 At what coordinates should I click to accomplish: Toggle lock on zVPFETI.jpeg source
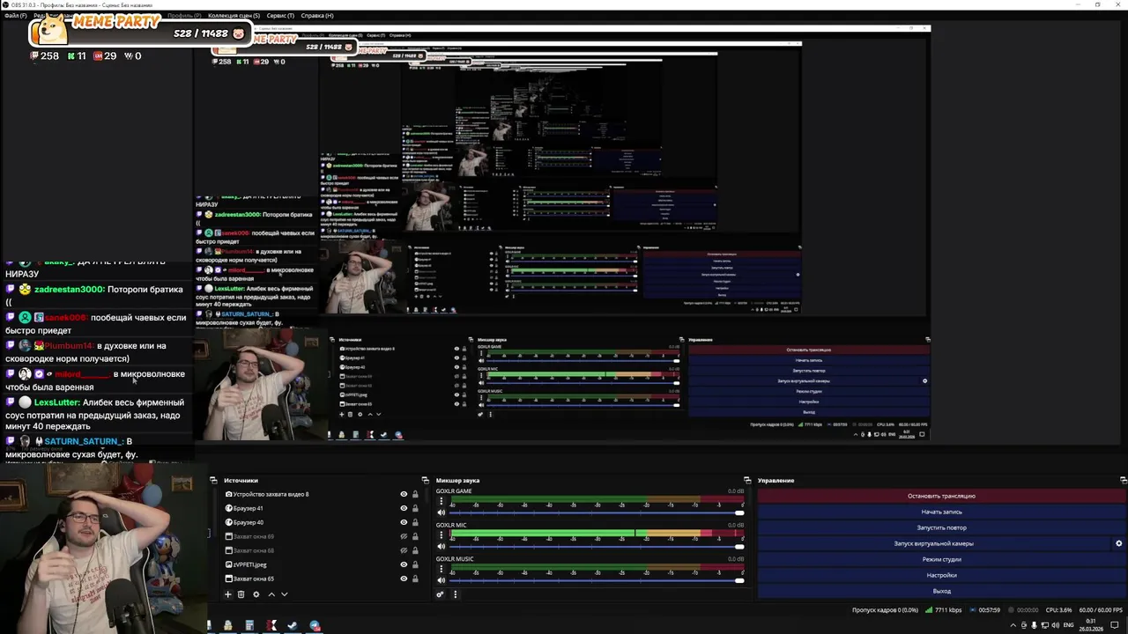click(x=415, y=564)
